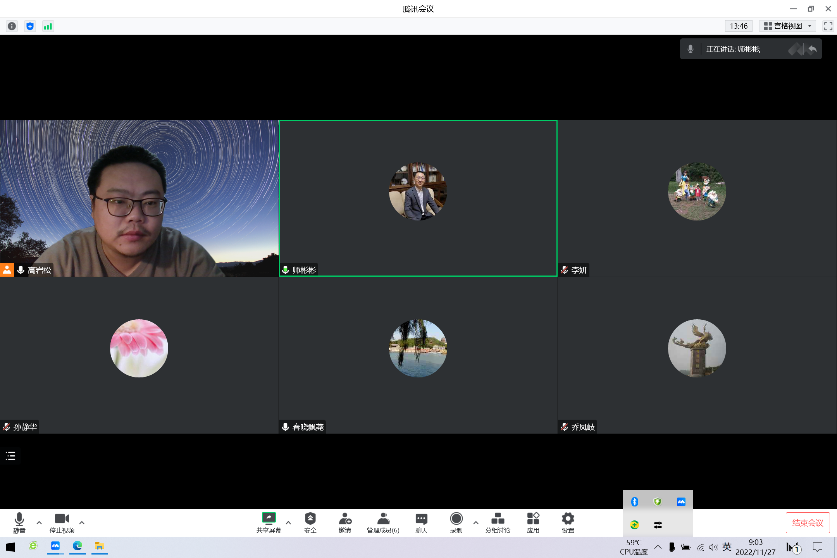Start 录制 recording
The image size is (837, 558).
456,522
